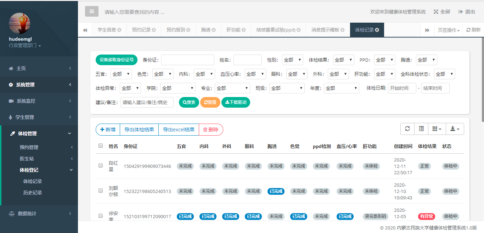This screenshot has width=484, height=233.
Task: Open the 胸透 filter dropdown
Action: coord(426,60)
